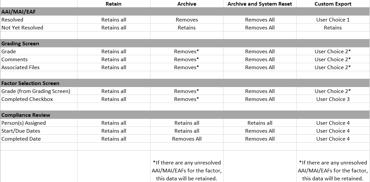Click the footnote text under Archive column

point(187,170)
